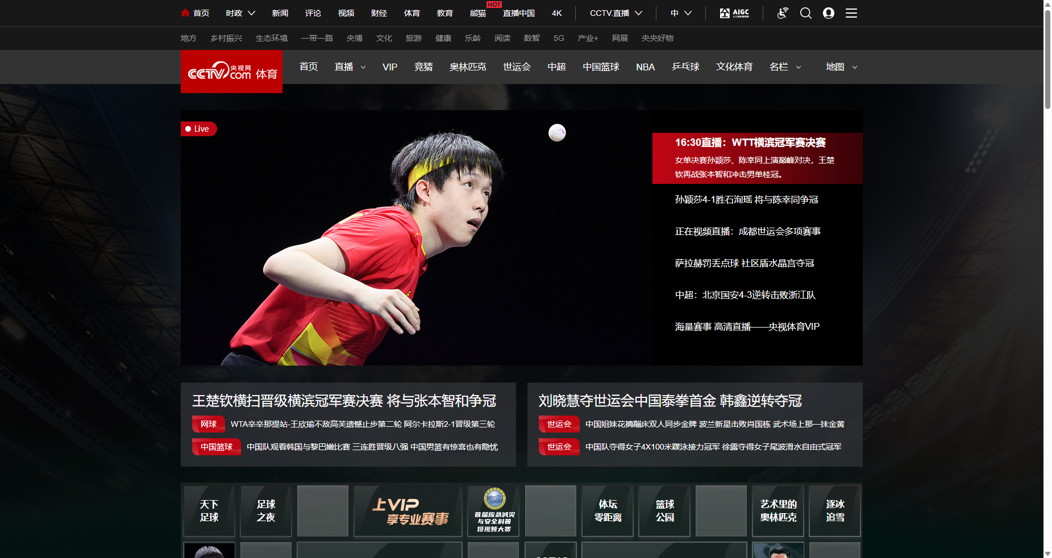This screenshot has height=558, width=1052.
Task: Open the 一带一路 sub-menu link
Action: click(x=317, y=38)
